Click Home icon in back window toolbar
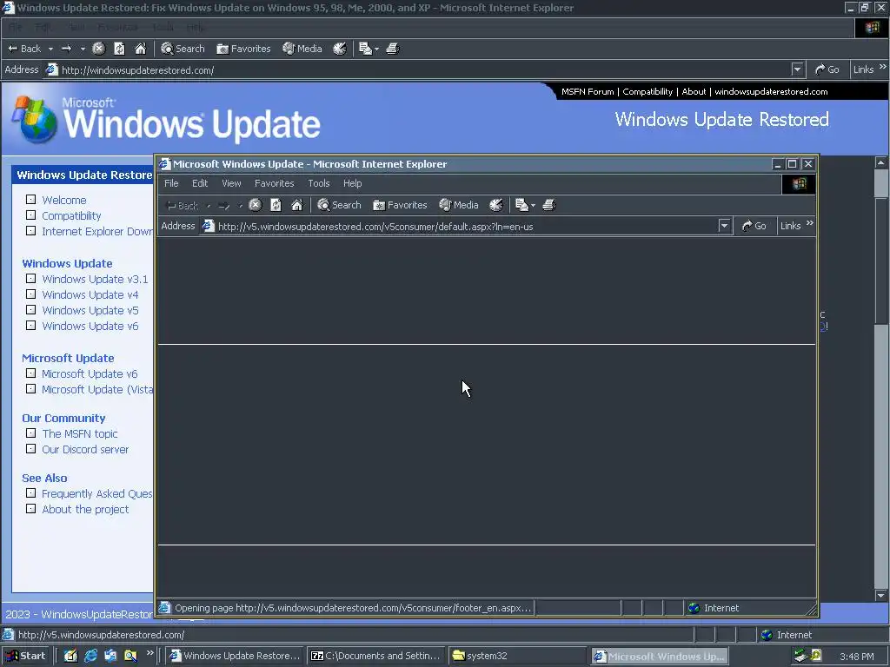This screenshot has width=890, height=667. click(140, 49)
